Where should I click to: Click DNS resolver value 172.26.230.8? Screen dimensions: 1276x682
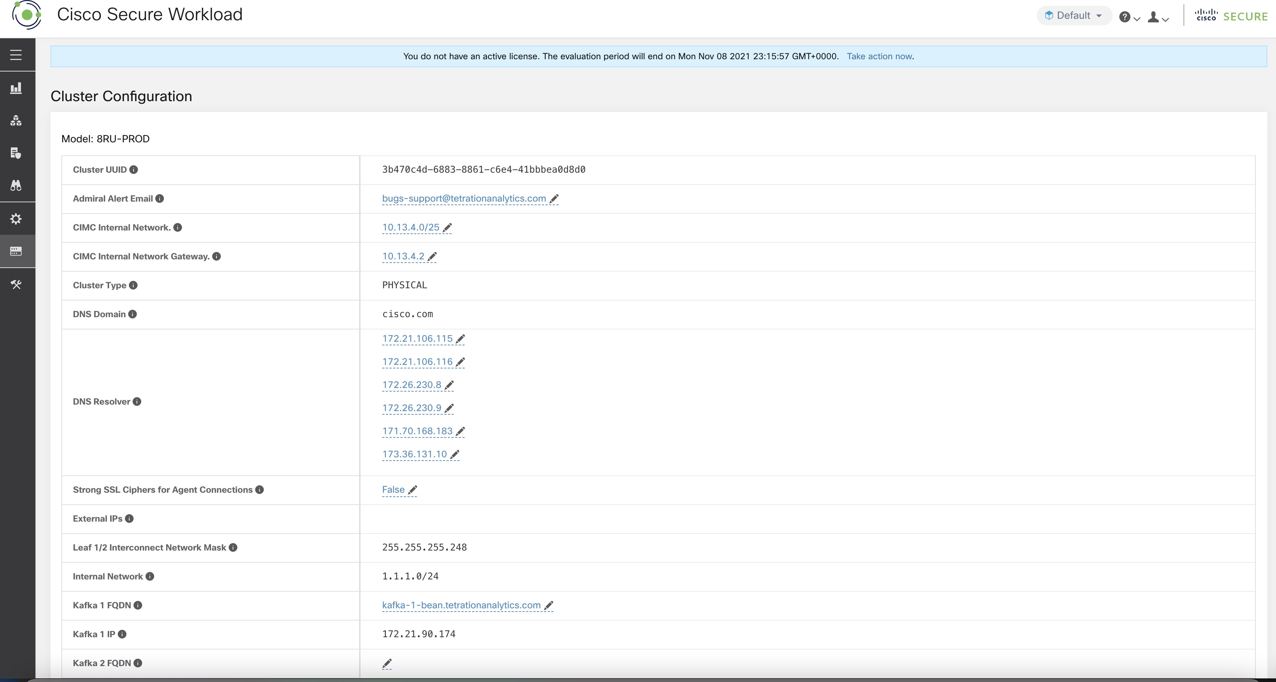pyautogui.click(x=411, y=385)
